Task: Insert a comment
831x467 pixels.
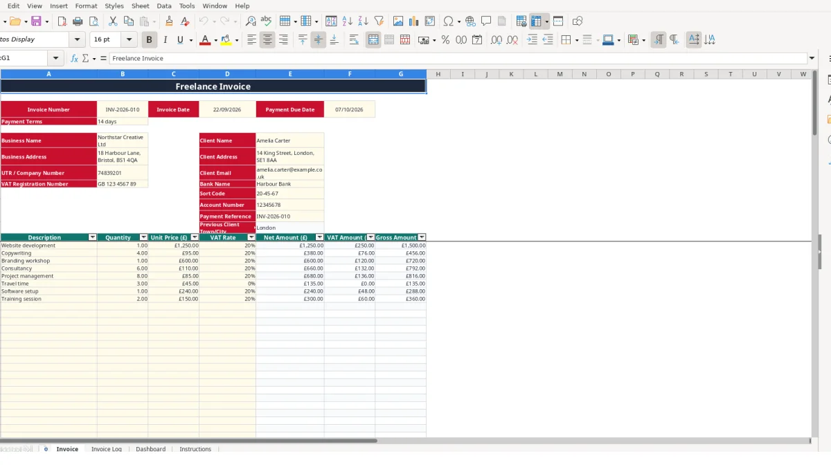Action: (x=486, y=21)
